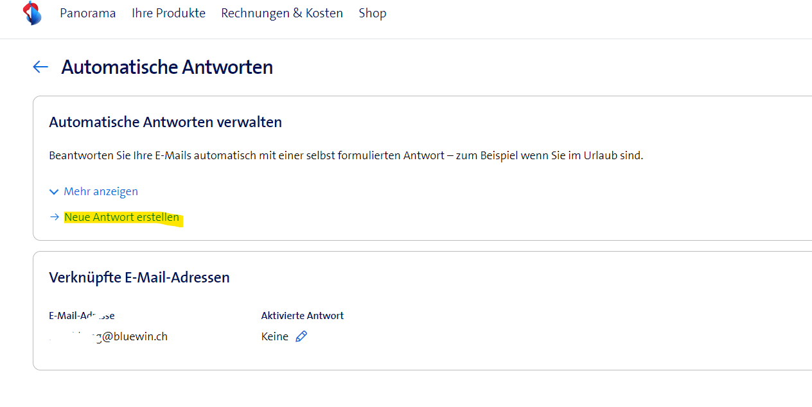The width and height of the screenshot is (812, 407).
Task: Go back using the left arrow icon
Action: [40, 67]
